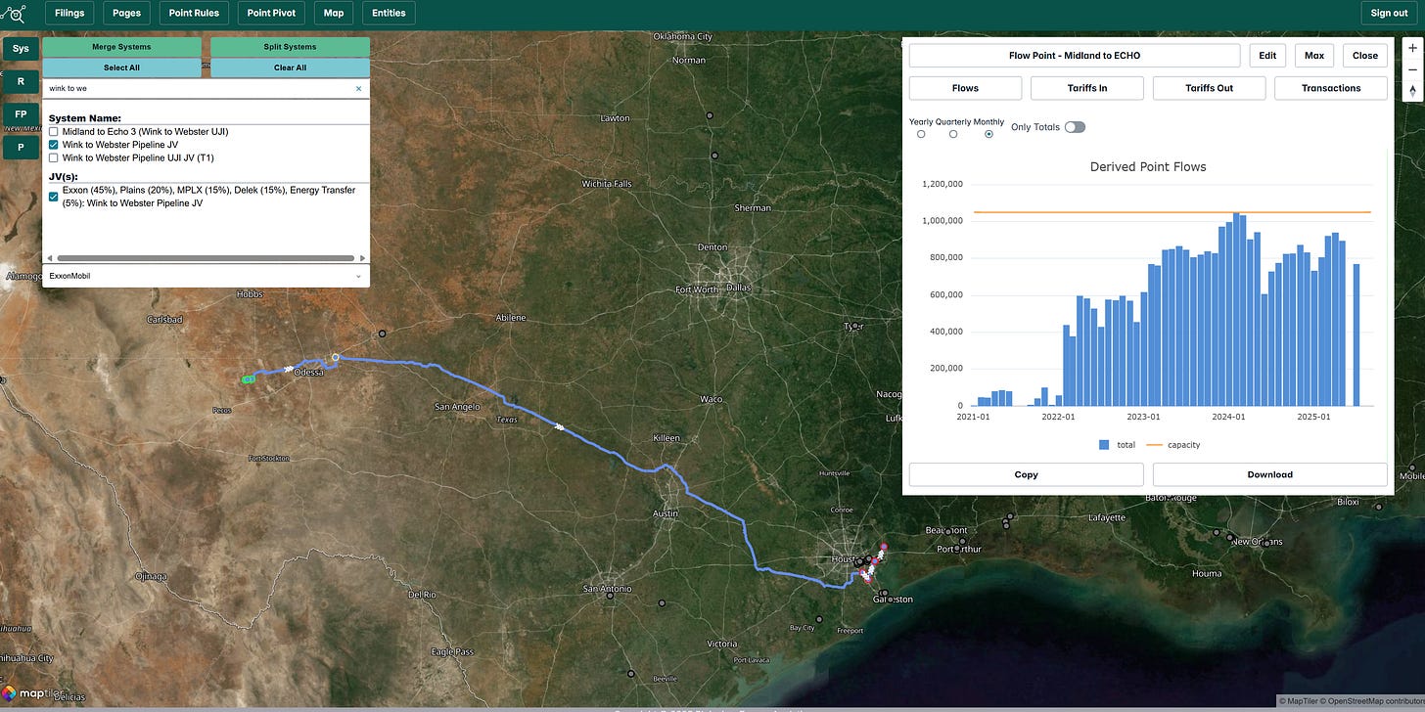This screenshot has height=712, width=1425.
Task: Click Clear All button
Action: [291, 67]
